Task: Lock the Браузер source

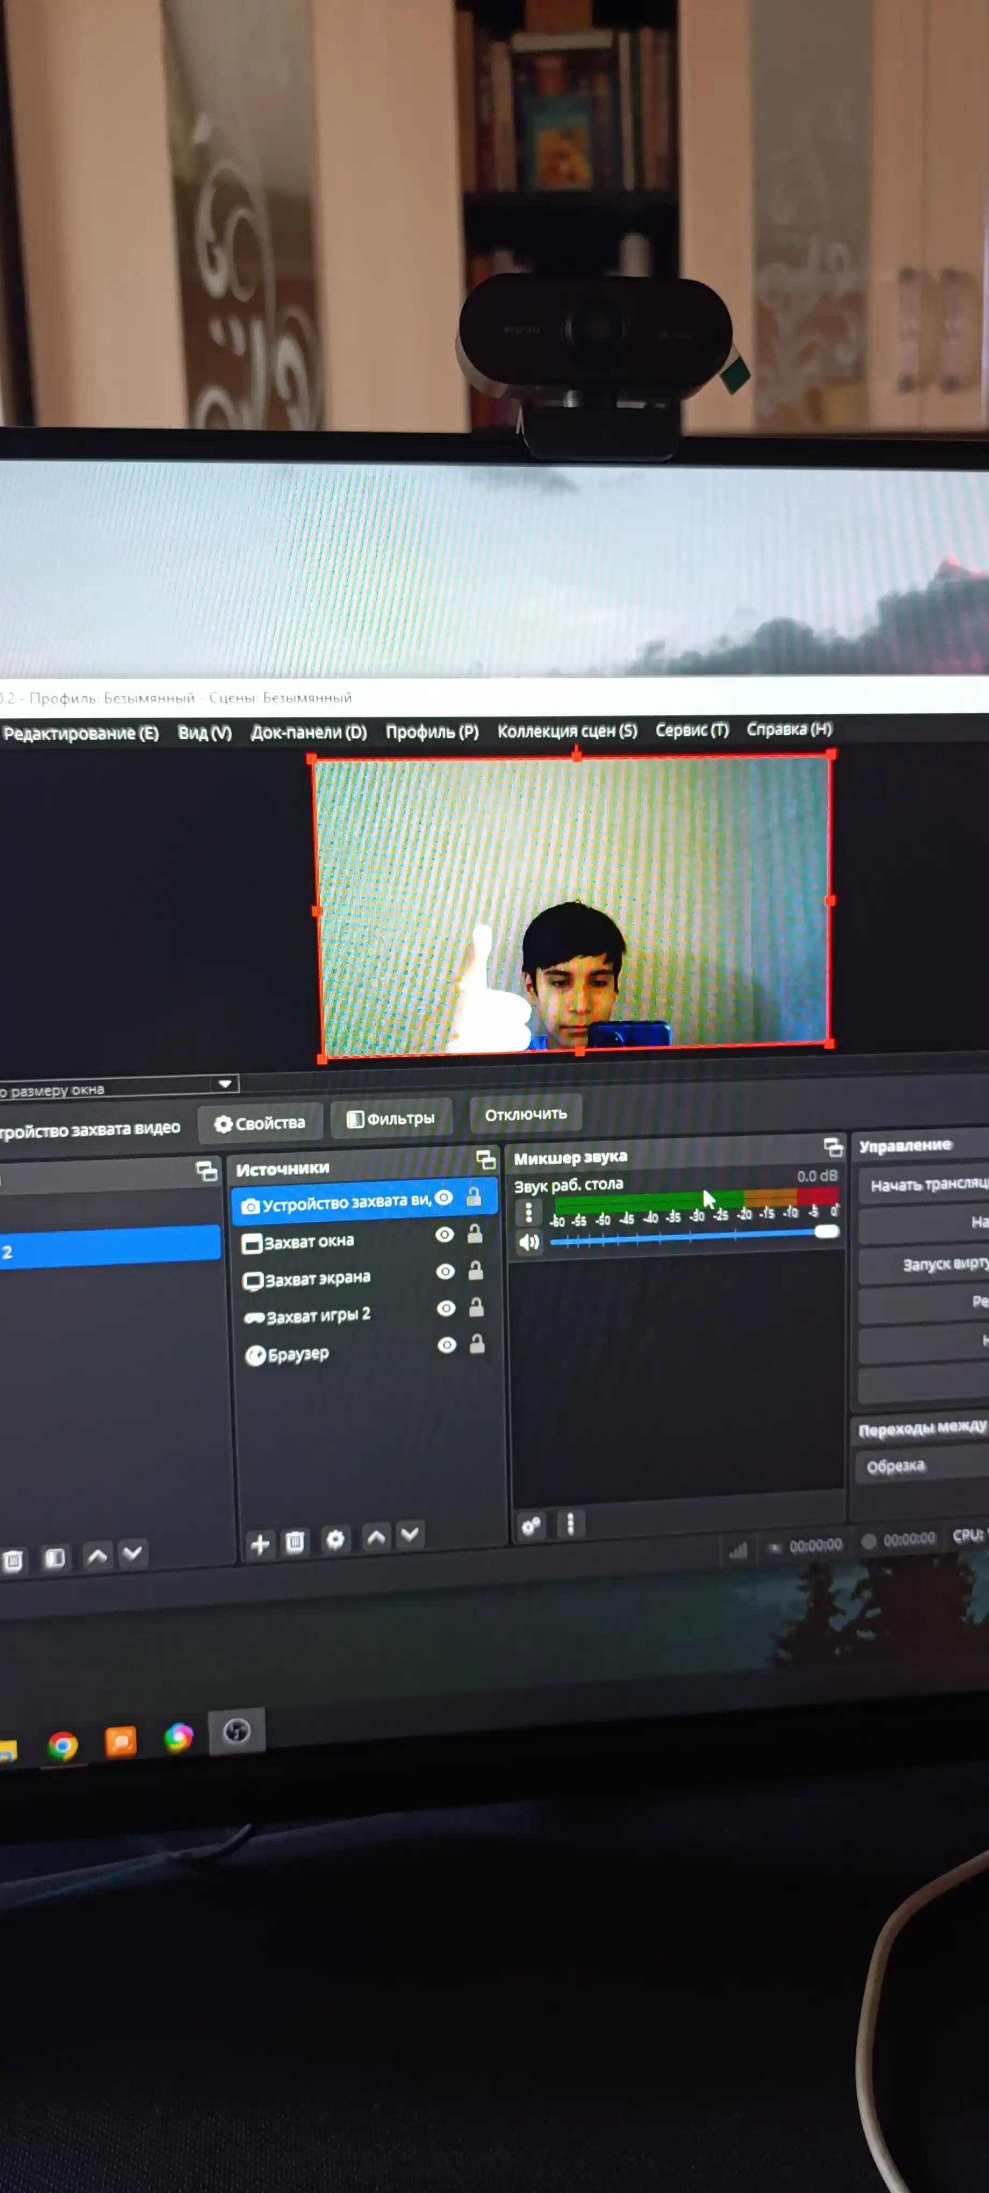Action: (x=477, y=1343)
